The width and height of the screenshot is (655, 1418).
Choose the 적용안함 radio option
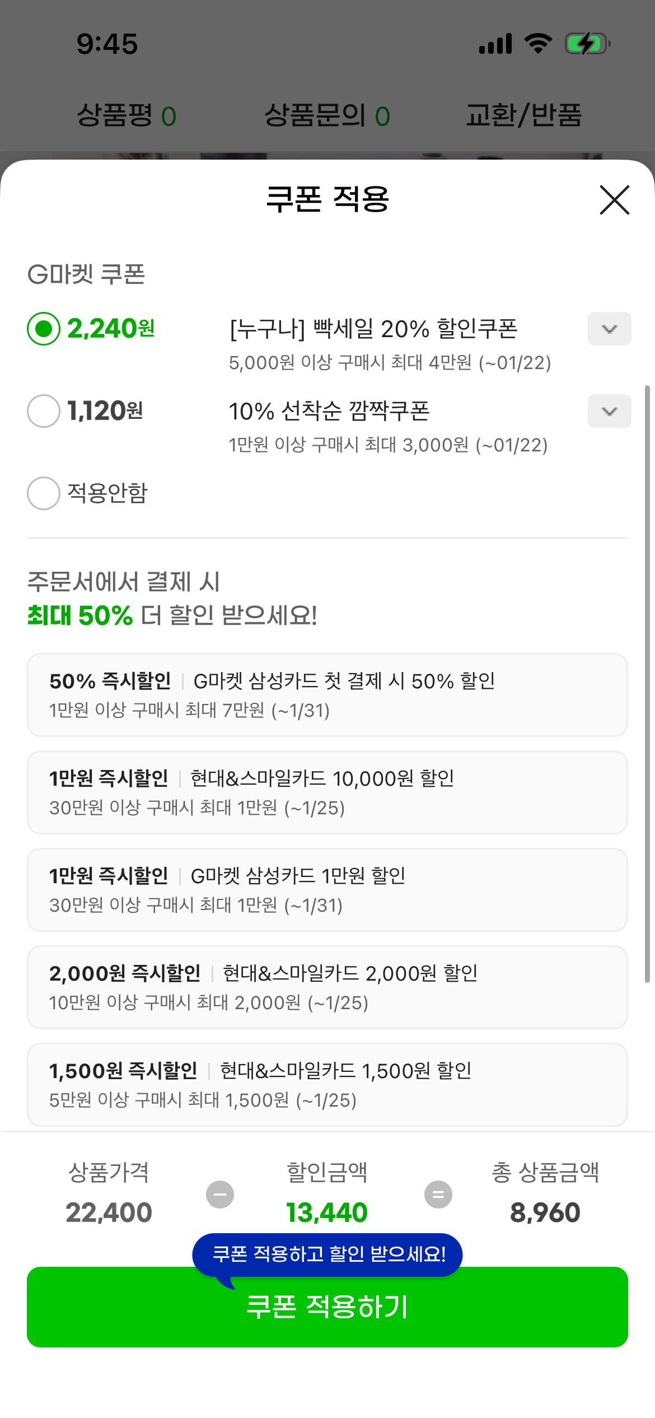pos(44,493)
